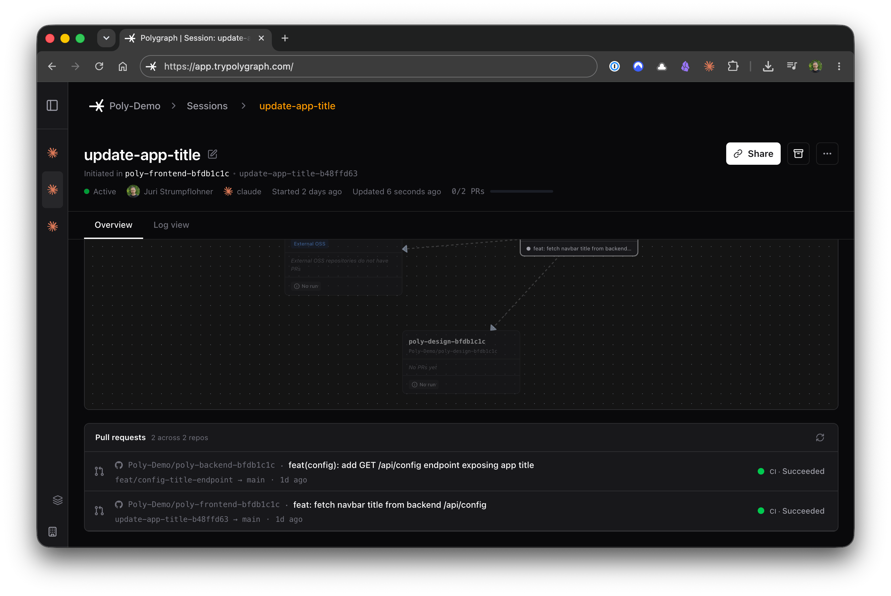Click the 'Updated 6 seconds ago' text

397,191
